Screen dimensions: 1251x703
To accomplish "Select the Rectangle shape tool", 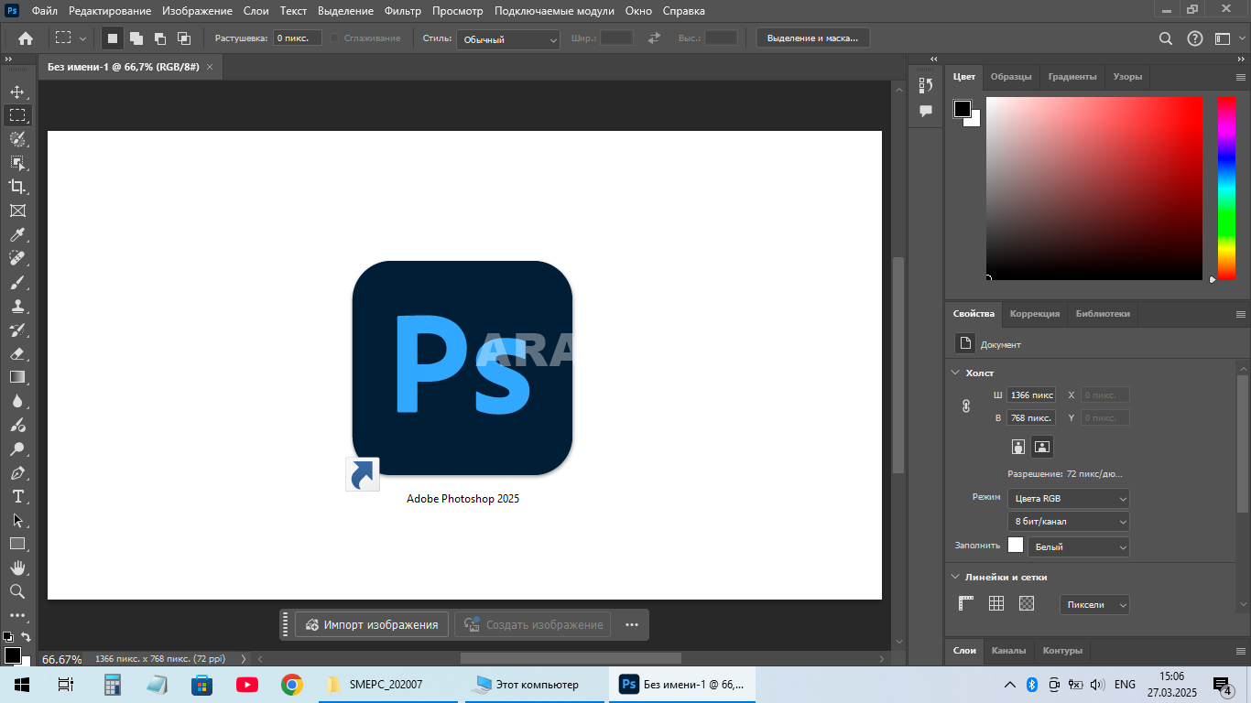I will 17,544.
